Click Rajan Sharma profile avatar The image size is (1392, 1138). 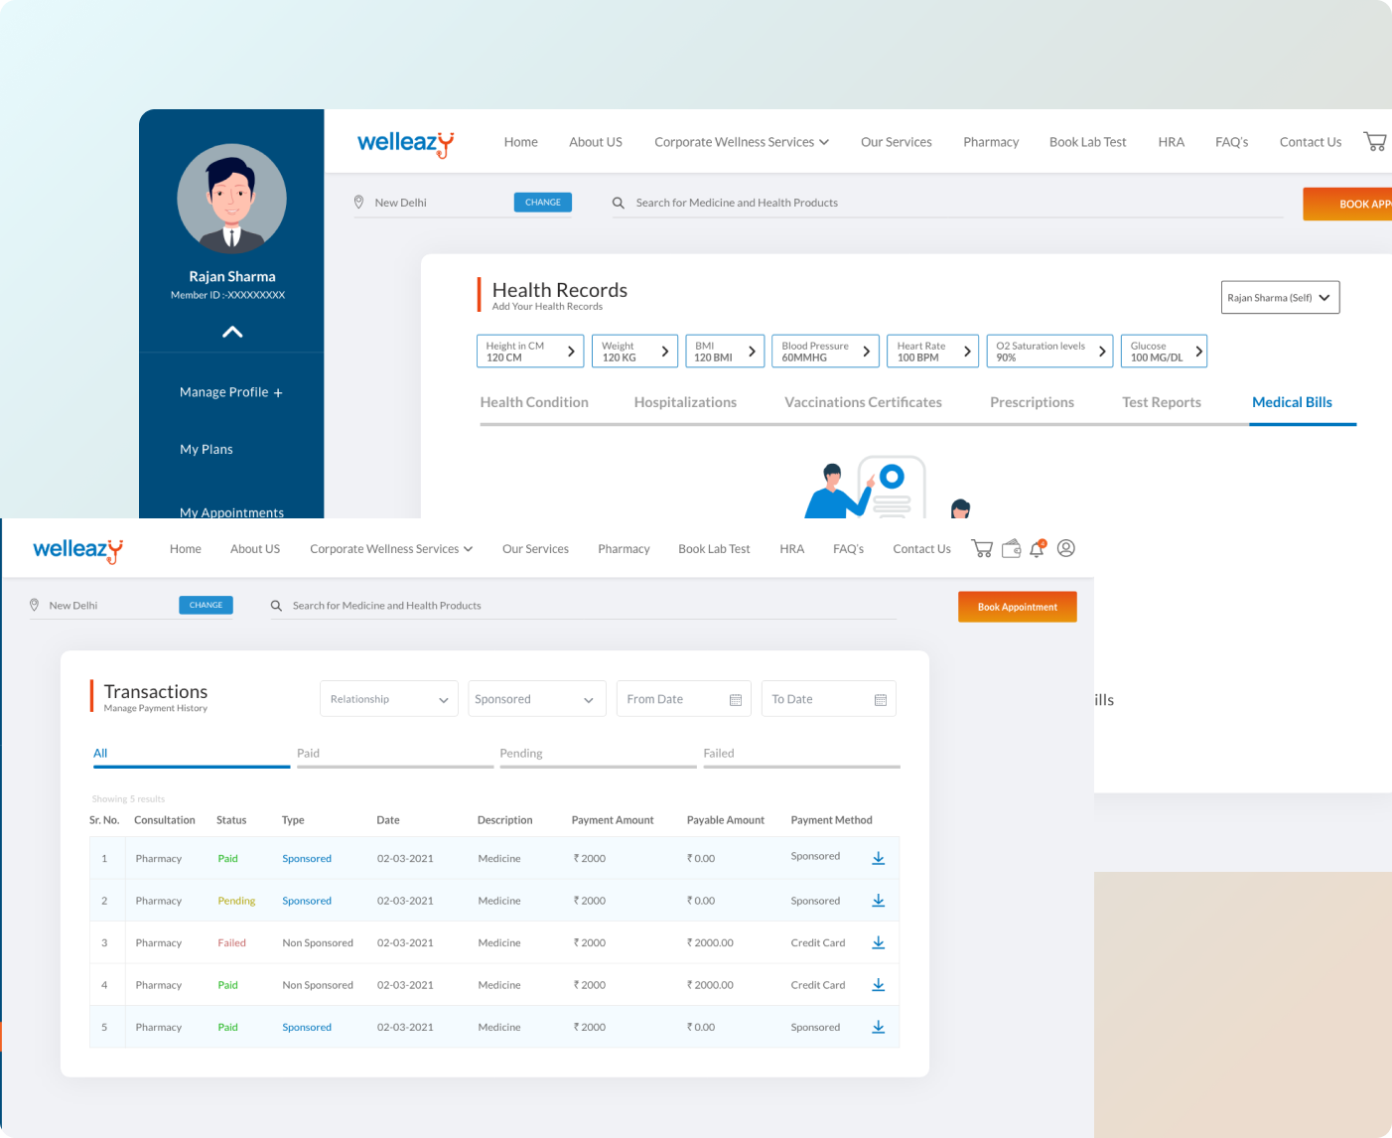[x=231, y=199]
